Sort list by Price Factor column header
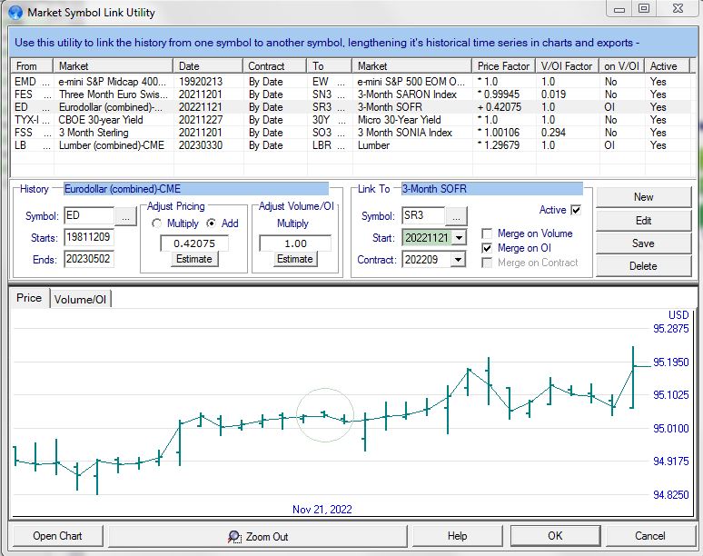 pyautogui.click(x=504, y=66)
